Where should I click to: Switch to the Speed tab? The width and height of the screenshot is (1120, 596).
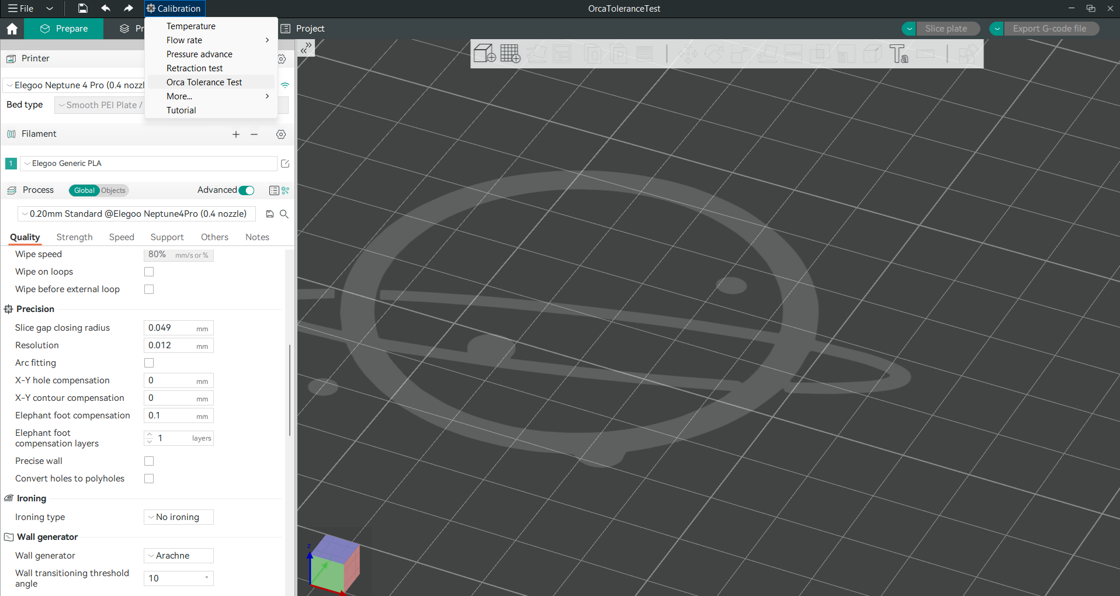click(122, 237)
